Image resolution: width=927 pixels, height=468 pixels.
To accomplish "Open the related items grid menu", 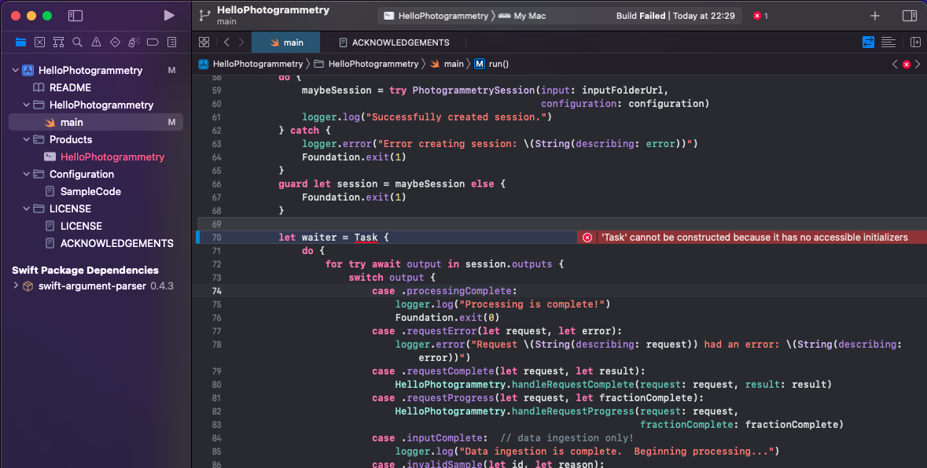I will click(204, 42).
